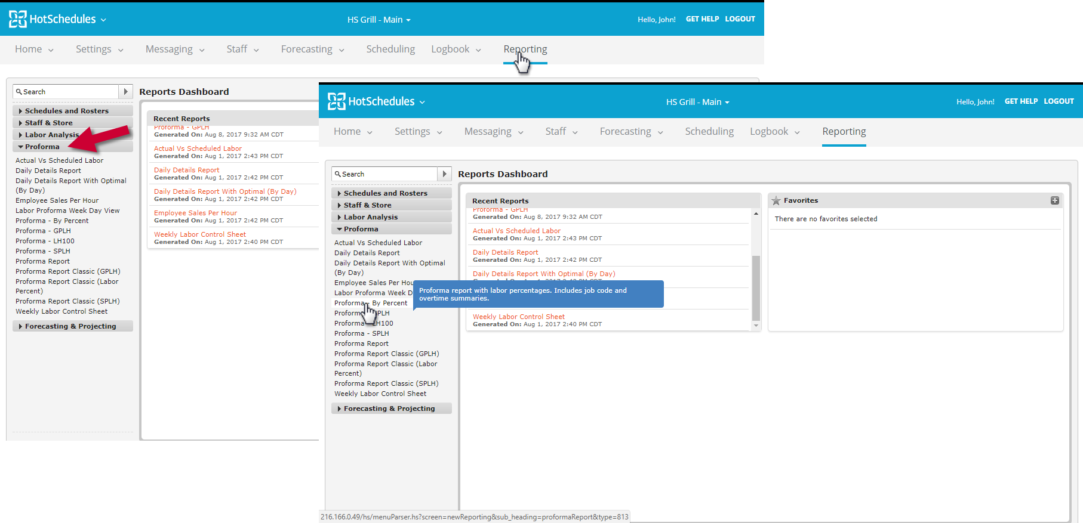The height and width of the screenshot is (523, 1083).
Task: Open Proforma Report Classic (SPLH) in the front sidebar
Action: pyautogui.click(x=386, y=383)
